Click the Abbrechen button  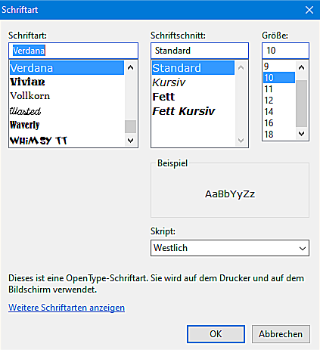(x=281, y=334)
